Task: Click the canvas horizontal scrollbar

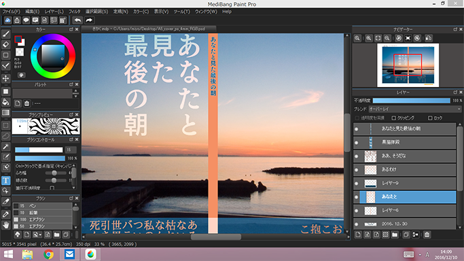Action: click(x=216, y=237)
